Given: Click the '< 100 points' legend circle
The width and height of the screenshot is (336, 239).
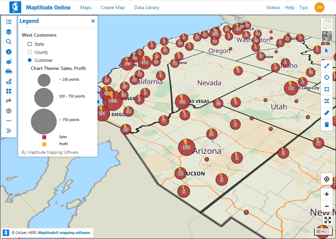Looking at the screenshot, I should [44, 80].
